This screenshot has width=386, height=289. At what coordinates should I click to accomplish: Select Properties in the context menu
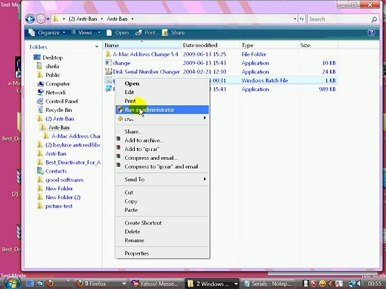coord(137,253)
